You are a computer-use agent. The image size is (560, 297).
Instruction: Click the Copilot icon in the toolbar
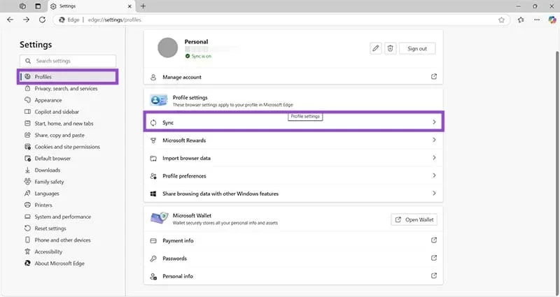(551, 20)
